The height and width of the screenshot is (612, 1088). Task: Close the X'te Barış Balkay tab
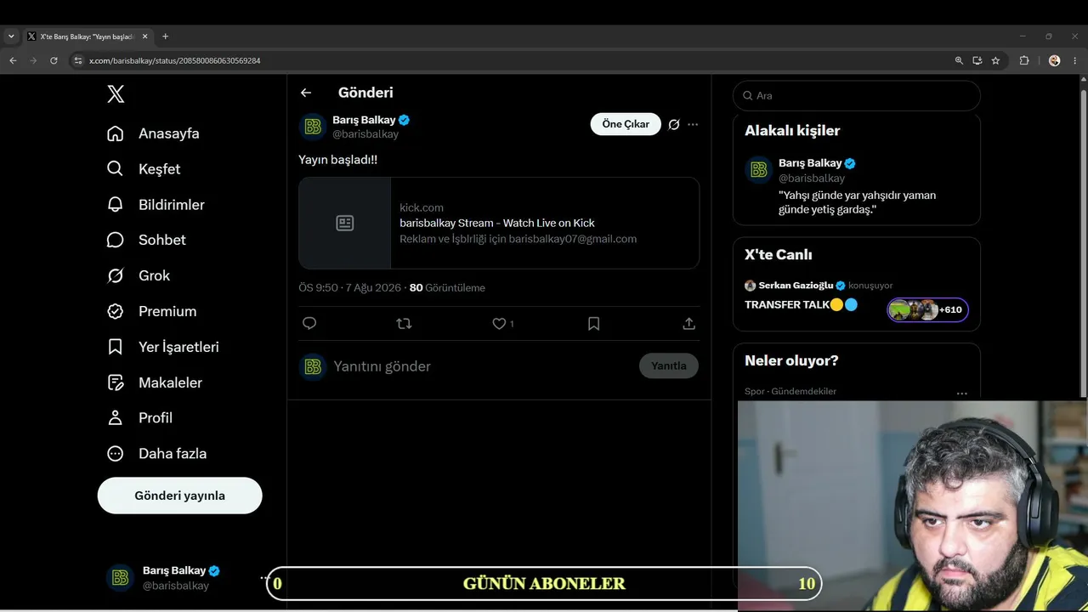(144, 37)
